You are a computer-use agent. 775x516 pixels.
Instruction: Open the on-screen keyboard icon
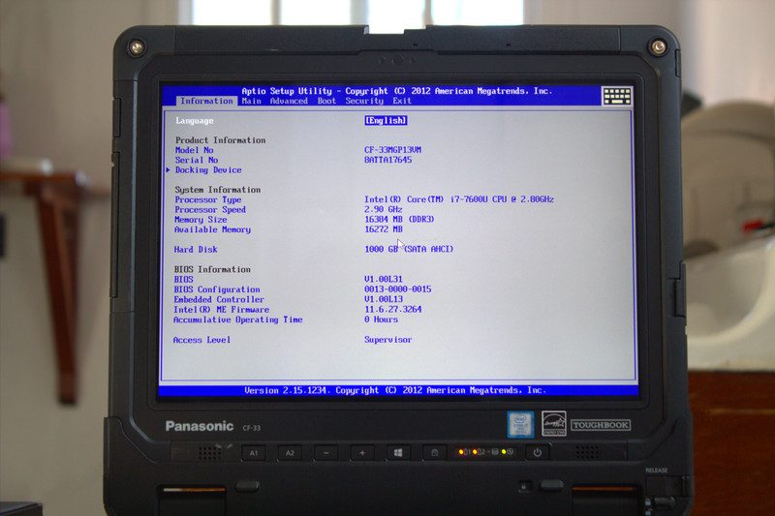tap(616, 96)
